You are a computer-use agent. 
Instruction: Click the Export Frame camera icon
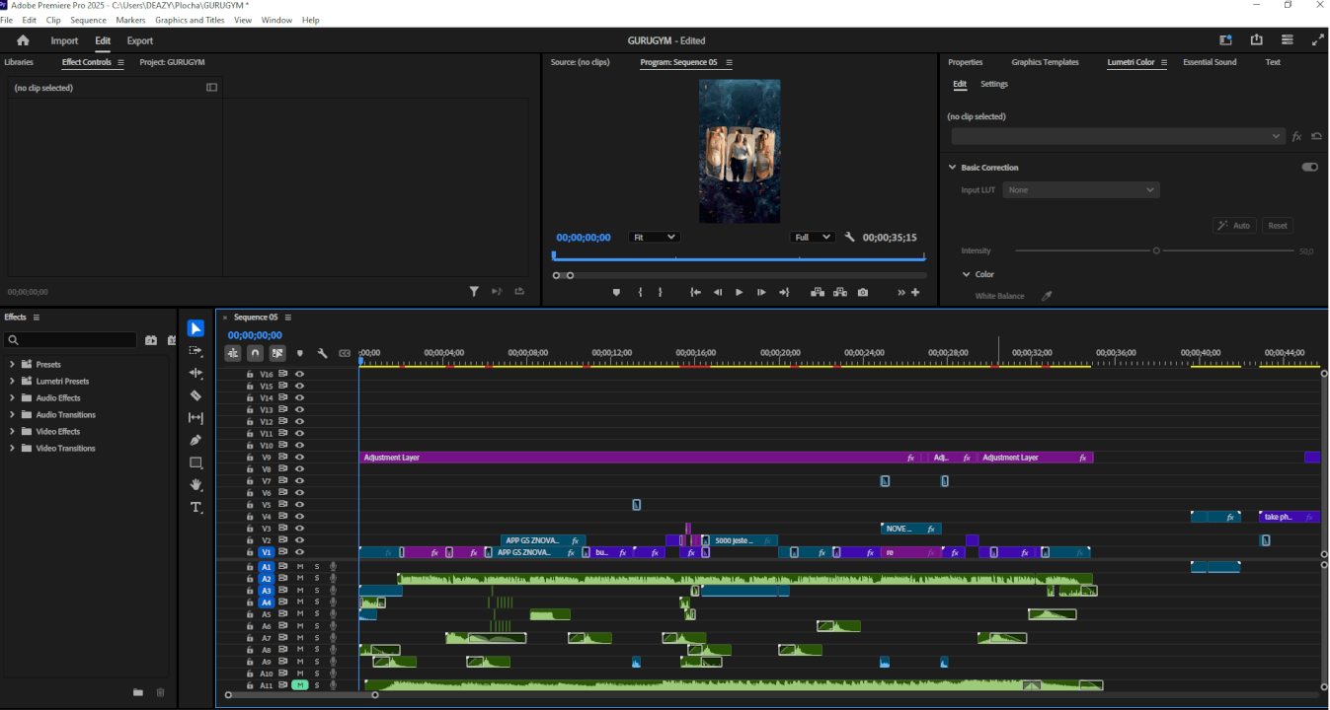864,292
